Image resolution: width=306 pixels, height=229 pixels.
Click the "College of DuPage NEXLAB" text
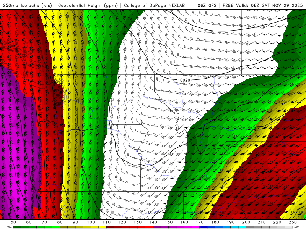(x=155, y=6)
